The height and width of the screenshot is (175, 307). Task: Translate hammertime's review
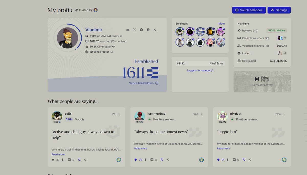pos(162,160)
